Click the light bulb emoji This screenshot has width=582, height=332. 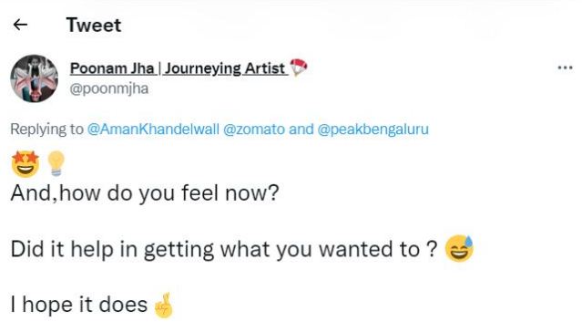(56, 163)
